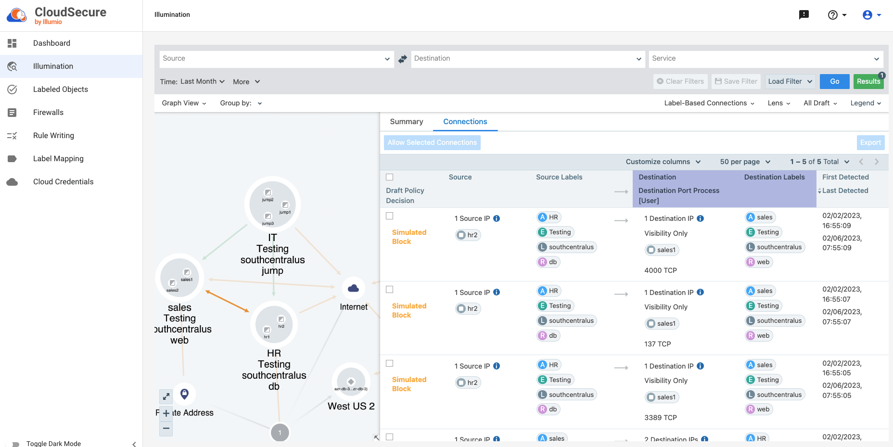This screenshot has height=447, width=893.
Task: Expand the Group by dropdown
Action: coord(241,103)
